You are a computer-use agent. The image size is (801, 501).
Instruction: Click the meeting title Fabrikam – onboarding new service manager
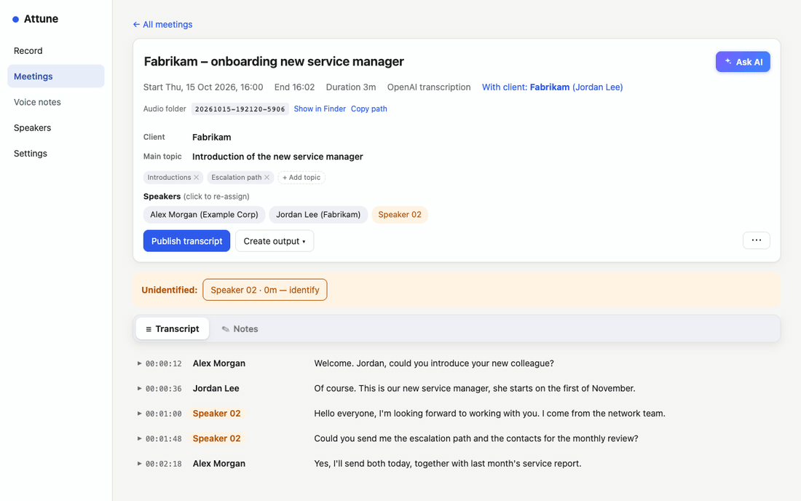tap(274, 61)
